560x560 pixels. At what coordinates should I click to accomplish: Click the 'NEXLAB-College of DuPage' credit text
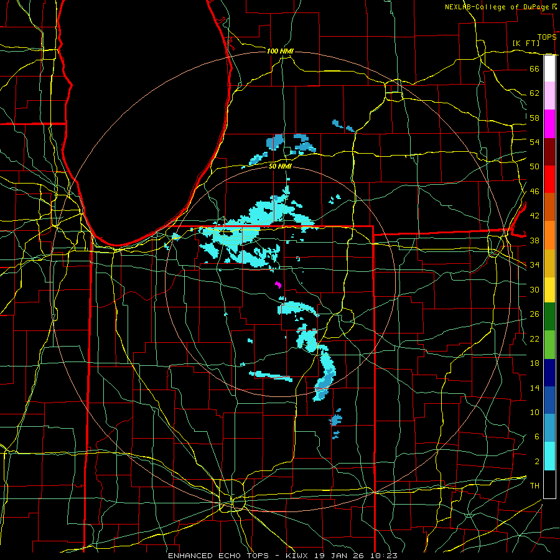pos(497,7)
